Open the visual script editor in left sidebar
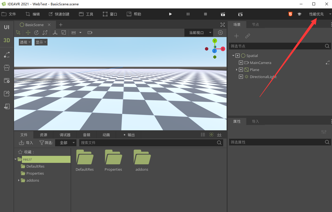 click(x=7, y=55)
